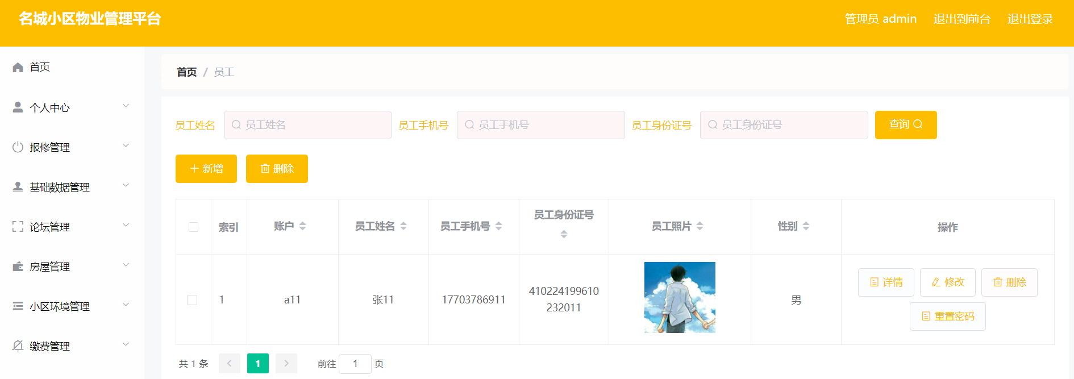
Task: Expand the 小区环境管理 submenu arrow
Action: click(x=126, y=305)
